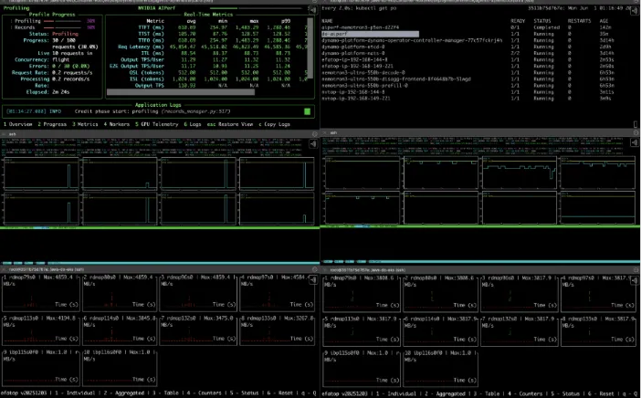Click the Copy Logs shortcut
The width and height of the screenshot is (641, 398).
[x=274, y=124]
